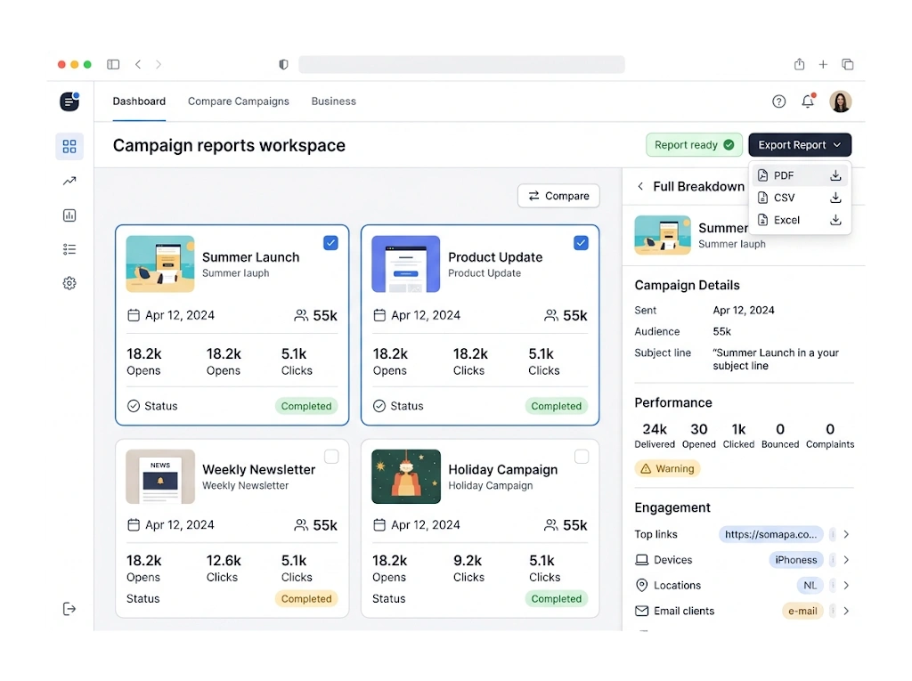
Task: Expand the Devices row chevron
Action: 846,559
